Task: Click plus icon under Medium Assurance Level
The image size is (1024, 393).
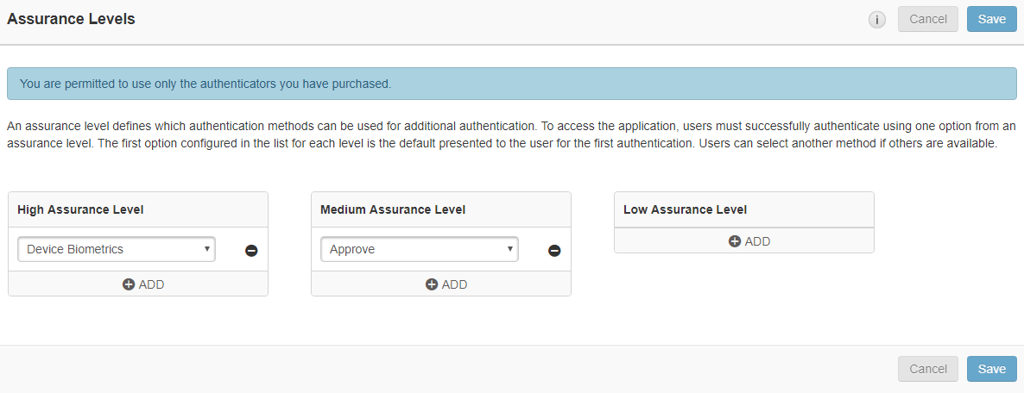Action: coord(432,284)
